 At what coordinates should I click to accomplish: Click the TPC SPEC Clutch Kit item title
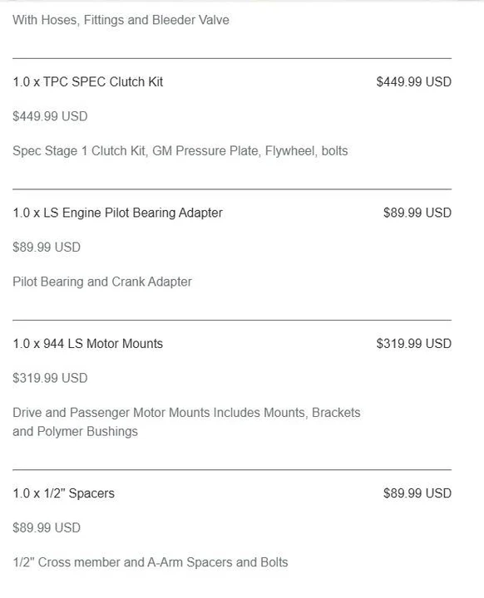coord(88,81)
